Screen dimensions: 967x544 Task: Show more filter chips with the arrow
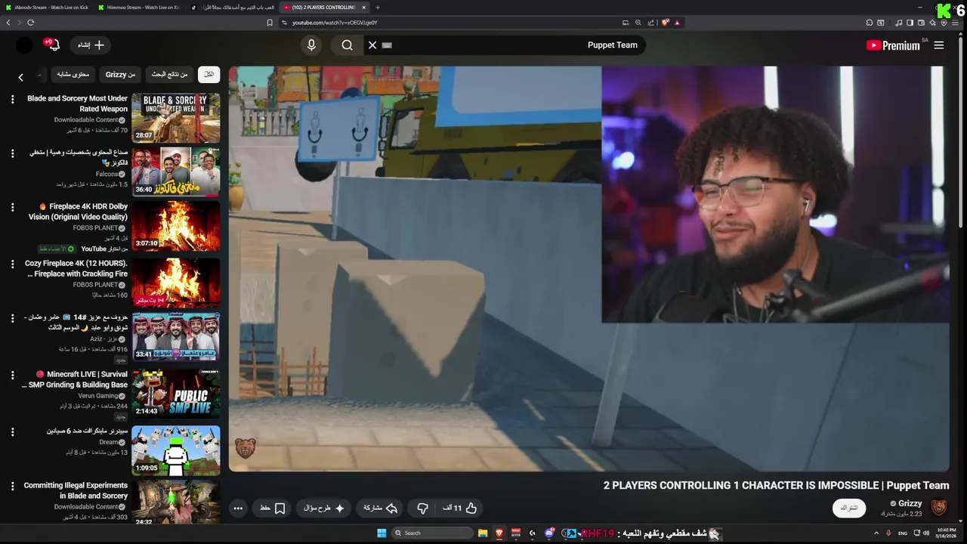click(20, 77)
